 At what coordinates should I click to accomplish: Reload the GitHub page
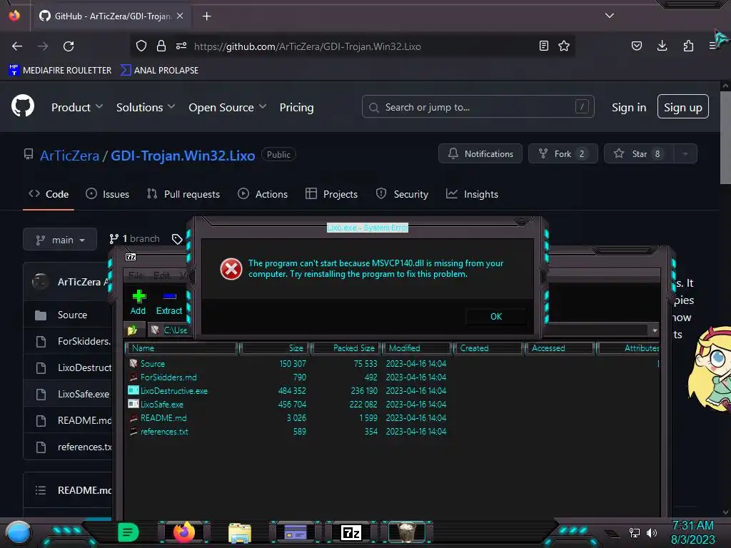[x=69, y=46]
